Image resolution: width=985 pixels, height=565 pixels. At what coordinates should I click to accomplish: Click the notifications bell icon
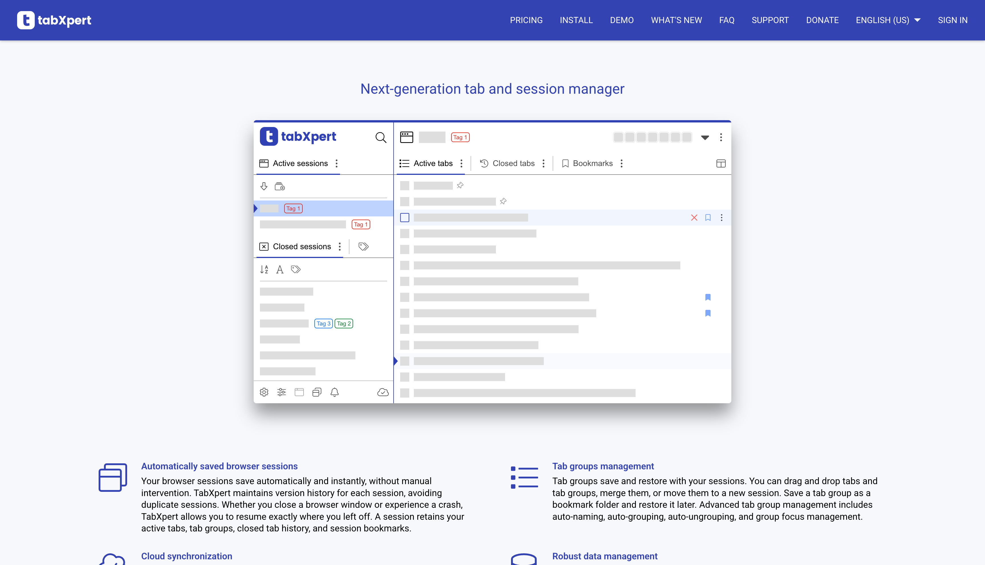coord(334,392)
